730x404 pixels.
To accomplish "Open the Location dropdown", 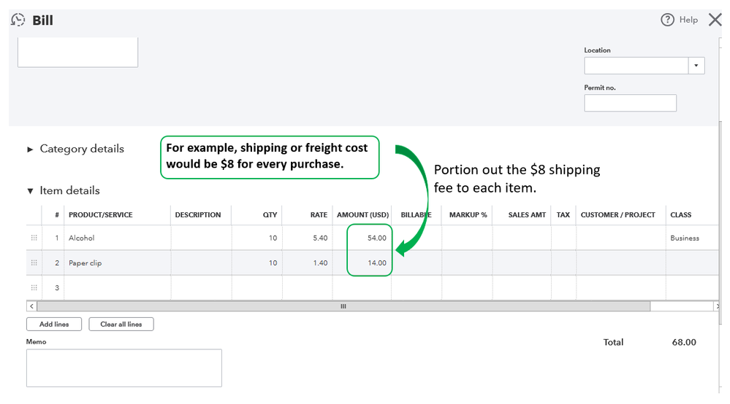I will pos(696,66).
